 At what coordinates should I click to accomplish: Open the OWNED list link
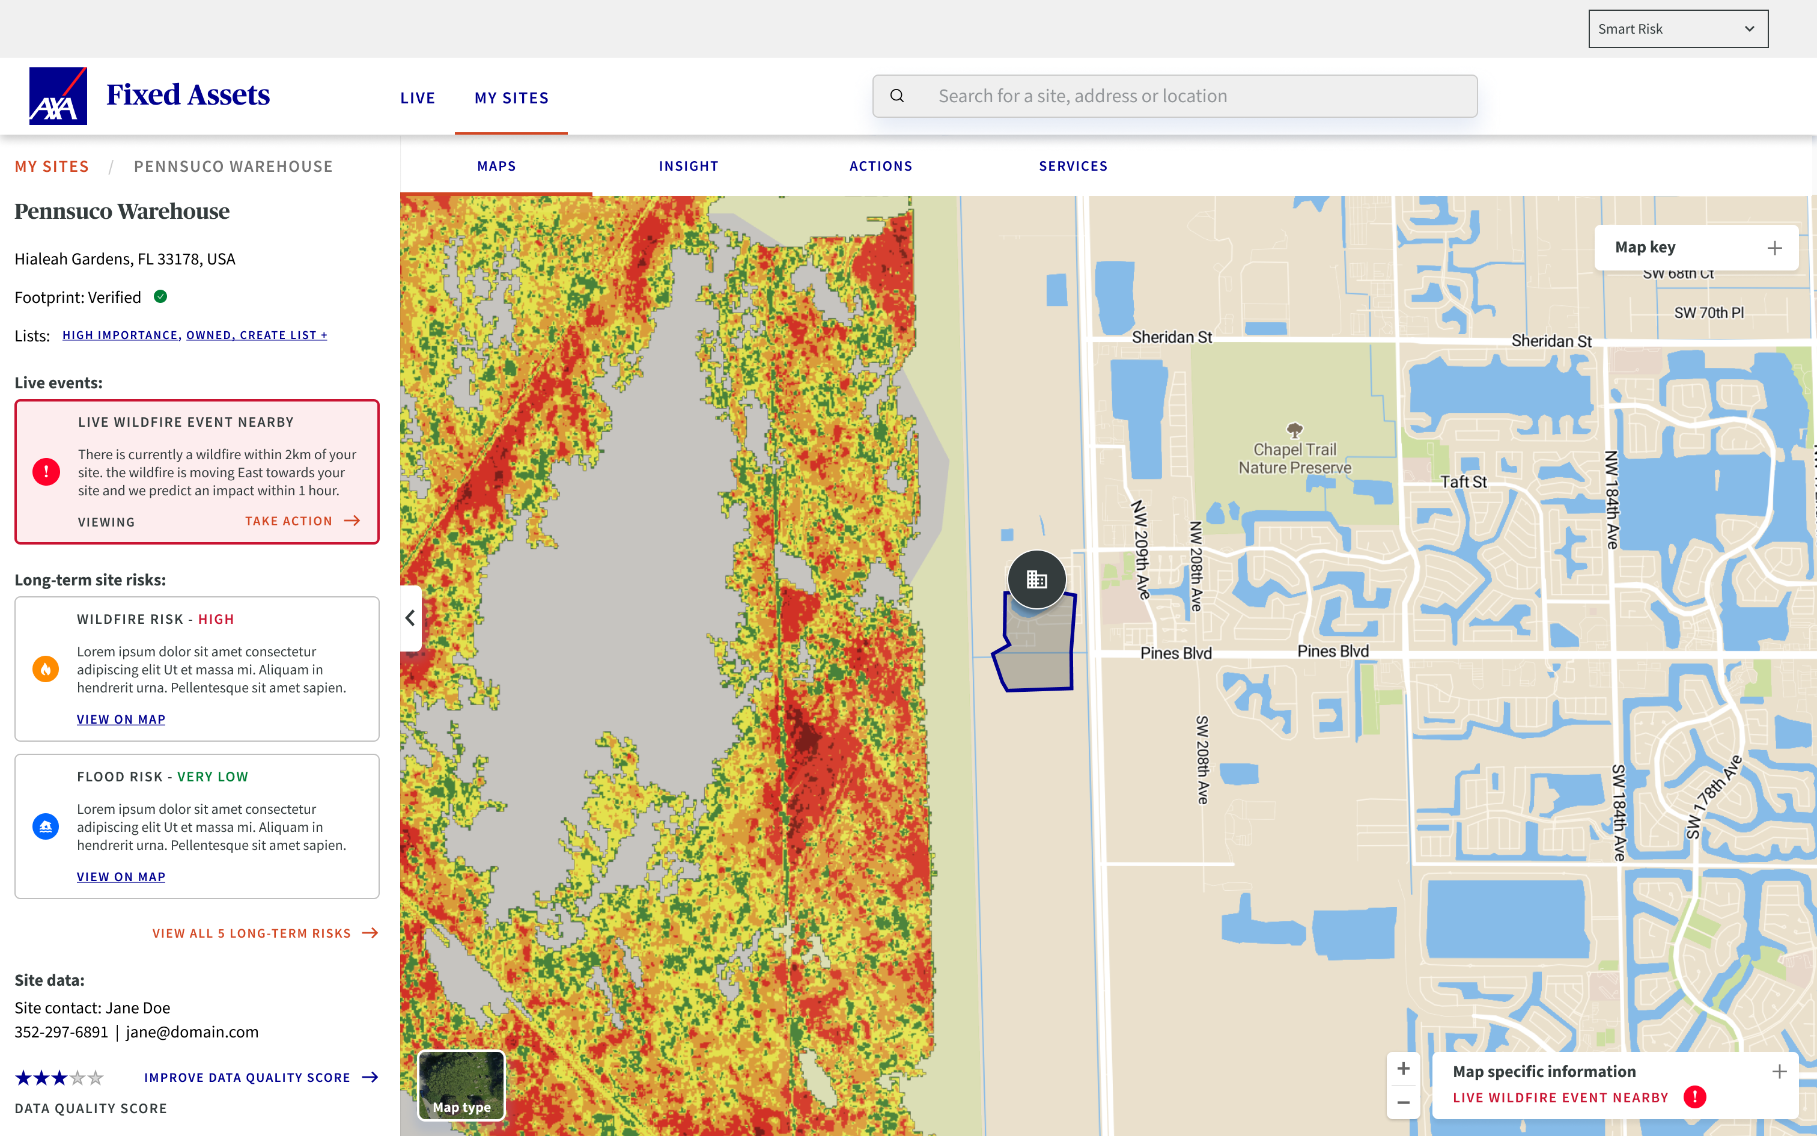point(208,335)
